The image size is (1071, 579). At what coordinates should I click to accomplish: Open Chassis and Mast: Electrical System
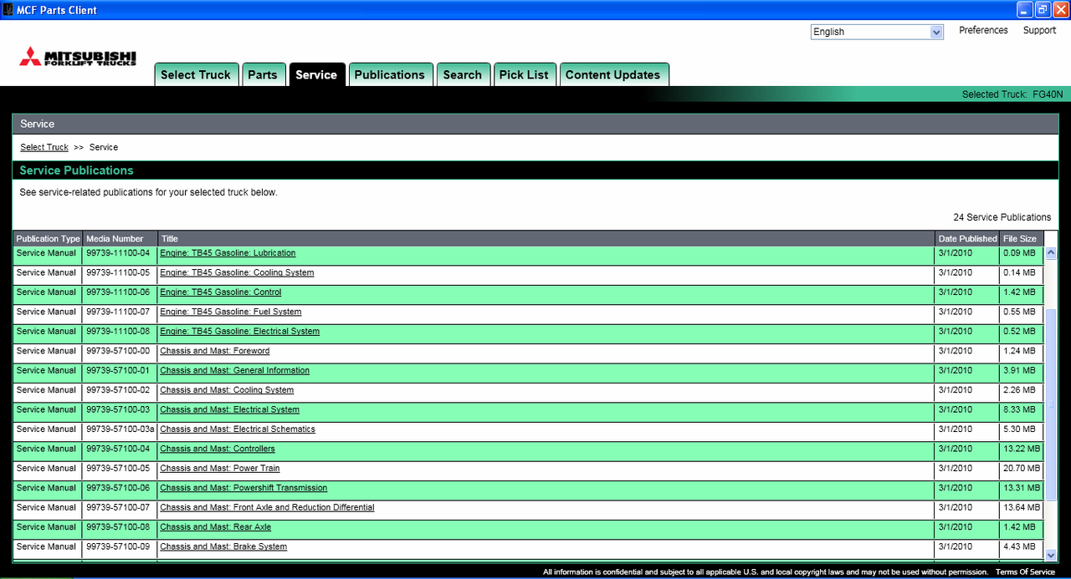point(229,409)
